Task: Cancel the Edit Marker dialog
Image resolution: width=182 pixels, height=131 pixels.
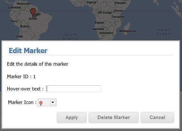Action: click(x=157, y=117)
